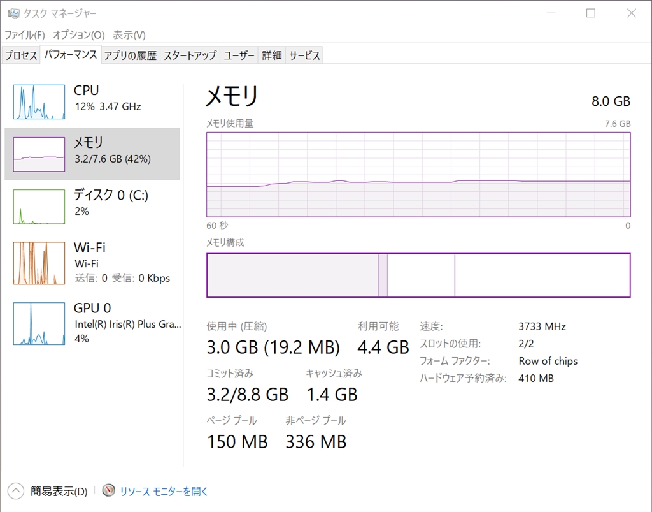
Task: Click the resource monitor icon
Action: pos(110,491)
